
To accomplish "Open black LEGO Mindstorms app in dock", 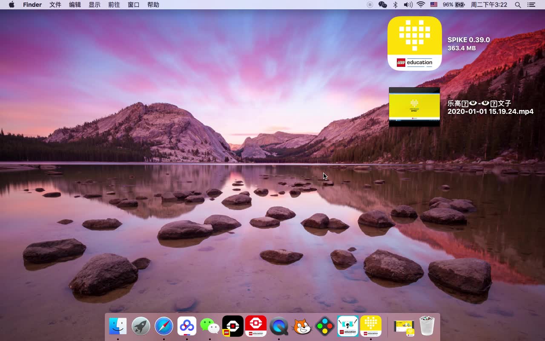I will point(233,327).
